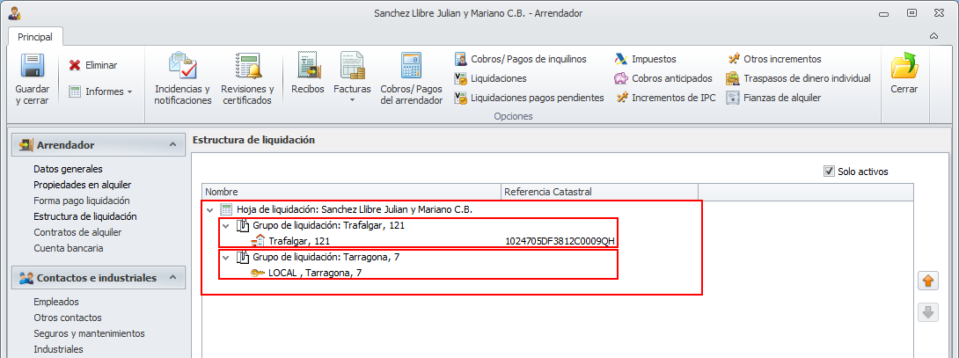Click Guardar y cerrar floppy disk icon
959x358 pixels.
(x=32, y=66)
